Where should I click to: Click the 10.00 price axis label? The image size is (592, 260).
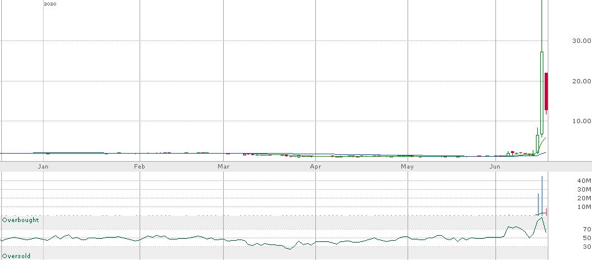click(x=581, y=121)
